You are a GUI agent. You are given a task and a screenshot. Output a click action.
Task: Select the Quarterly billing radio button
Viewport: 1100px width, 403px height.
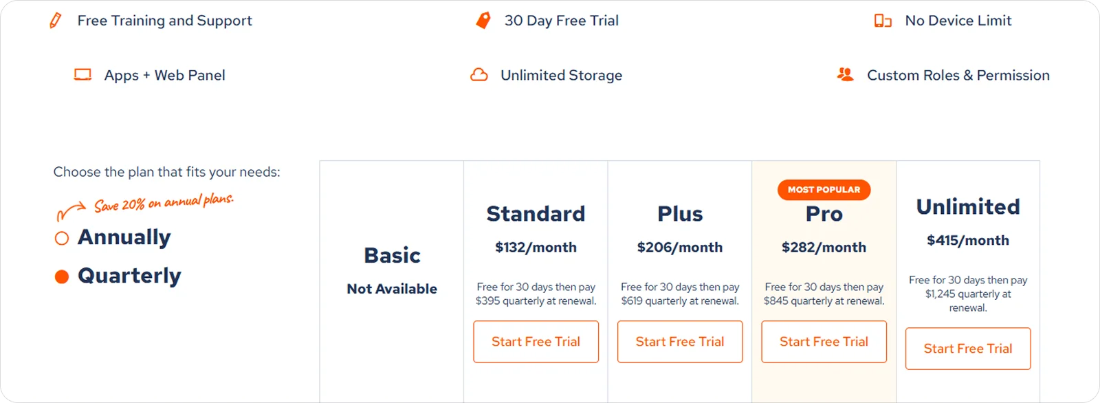61,275
